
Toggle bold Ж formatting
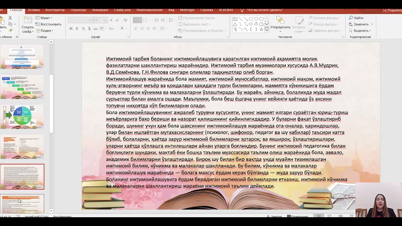[x=71, y=29]
